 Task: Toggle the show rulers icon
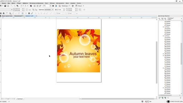56,6
